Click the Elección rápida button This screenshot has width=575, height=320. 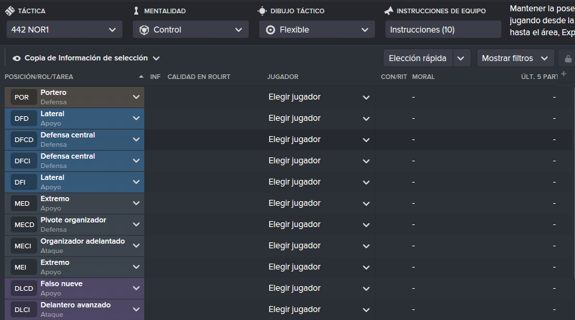(x=417, y=58)
